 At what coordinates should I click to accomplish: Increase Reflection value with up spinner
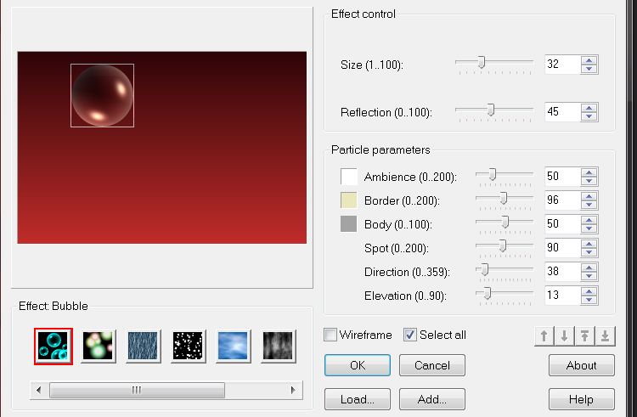pos(589,108)
